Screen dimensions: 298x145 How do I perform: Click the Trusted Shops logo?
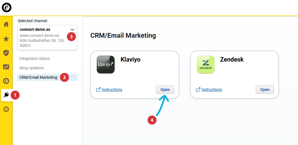pos(7,7)
